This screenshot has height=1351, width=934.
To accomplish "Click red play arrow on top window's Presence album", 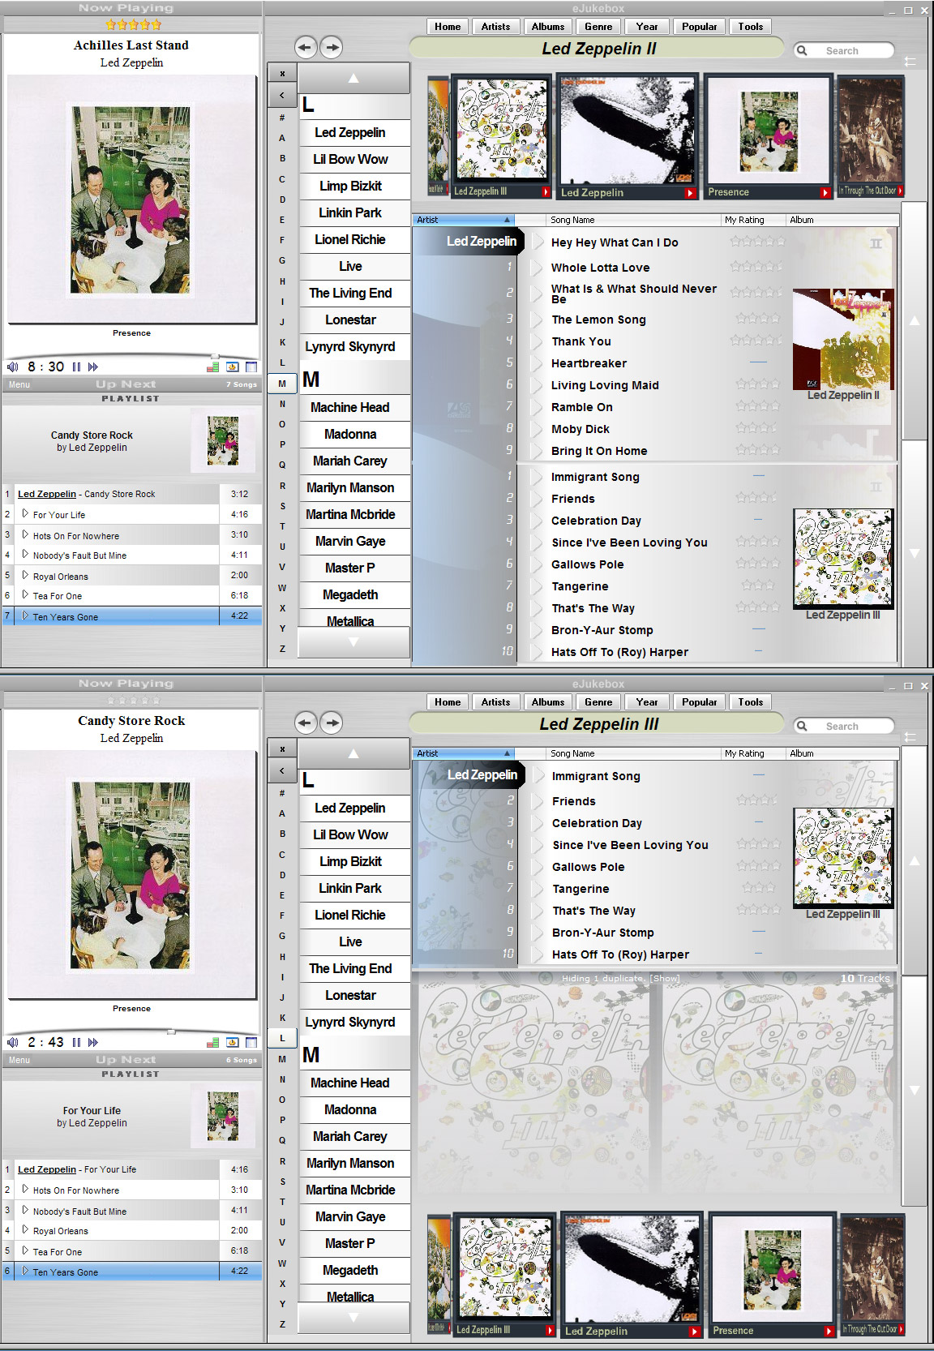I will (825, 193).
